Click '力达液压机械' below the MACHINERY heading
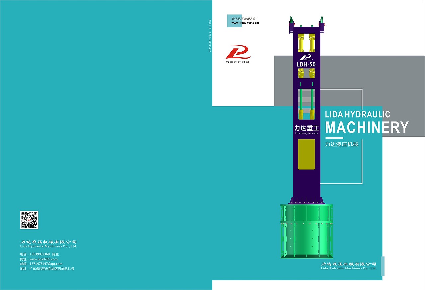This screenshot has height=290, width=425. 342,145
